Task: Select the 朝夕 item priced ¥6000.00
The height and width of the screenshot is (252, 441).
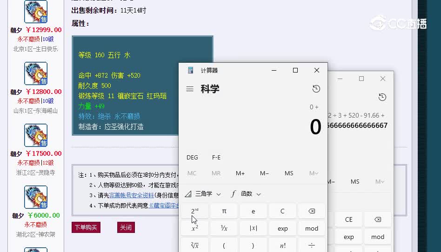Action: click(36, 197)
